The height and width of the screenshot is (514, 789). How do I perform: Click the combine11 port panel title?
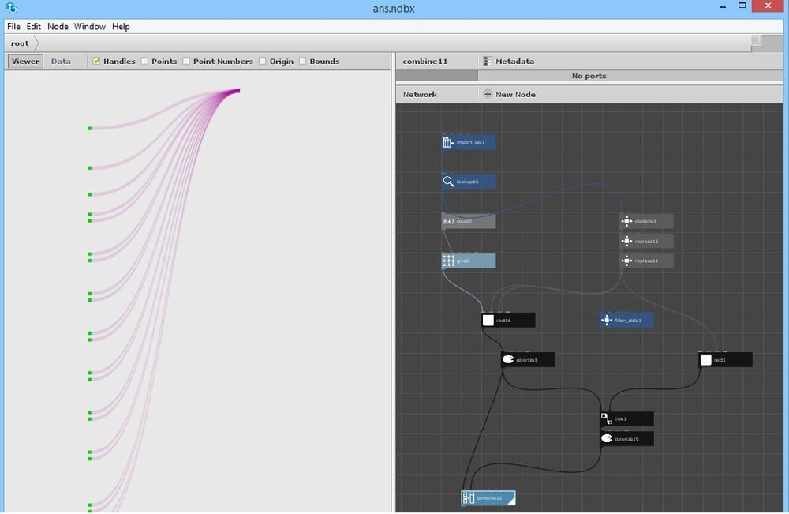click(425, 62)
